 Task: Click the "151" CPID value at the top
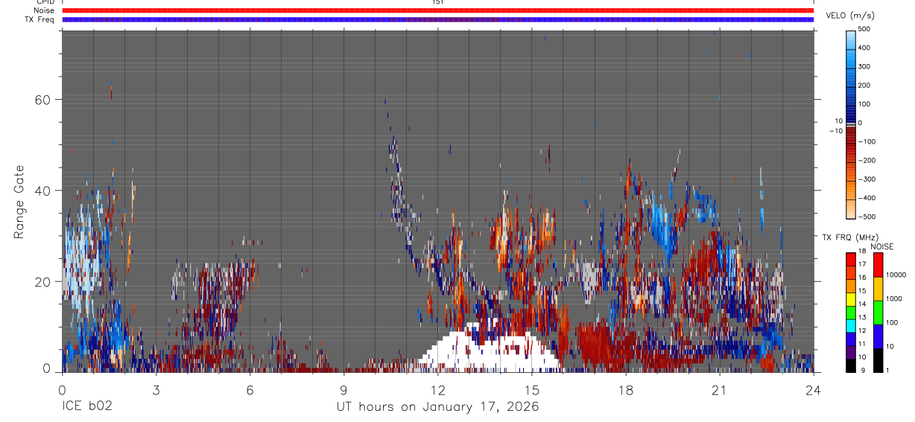coord(437,2)
